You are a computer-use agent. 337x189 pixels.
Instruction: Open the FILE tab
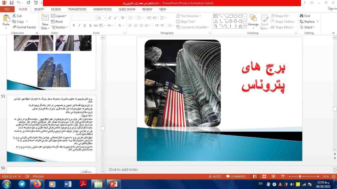pyautogui.click(x=7, y=9)
